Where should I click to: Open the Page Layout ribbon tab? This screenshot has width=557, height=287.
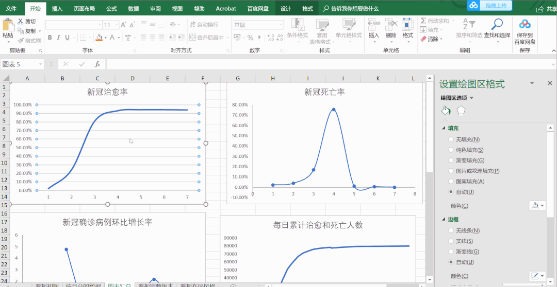pos(84,9)
